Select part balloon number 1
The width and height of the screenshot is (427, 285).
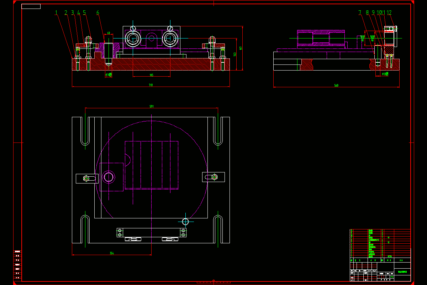[56, 13]
